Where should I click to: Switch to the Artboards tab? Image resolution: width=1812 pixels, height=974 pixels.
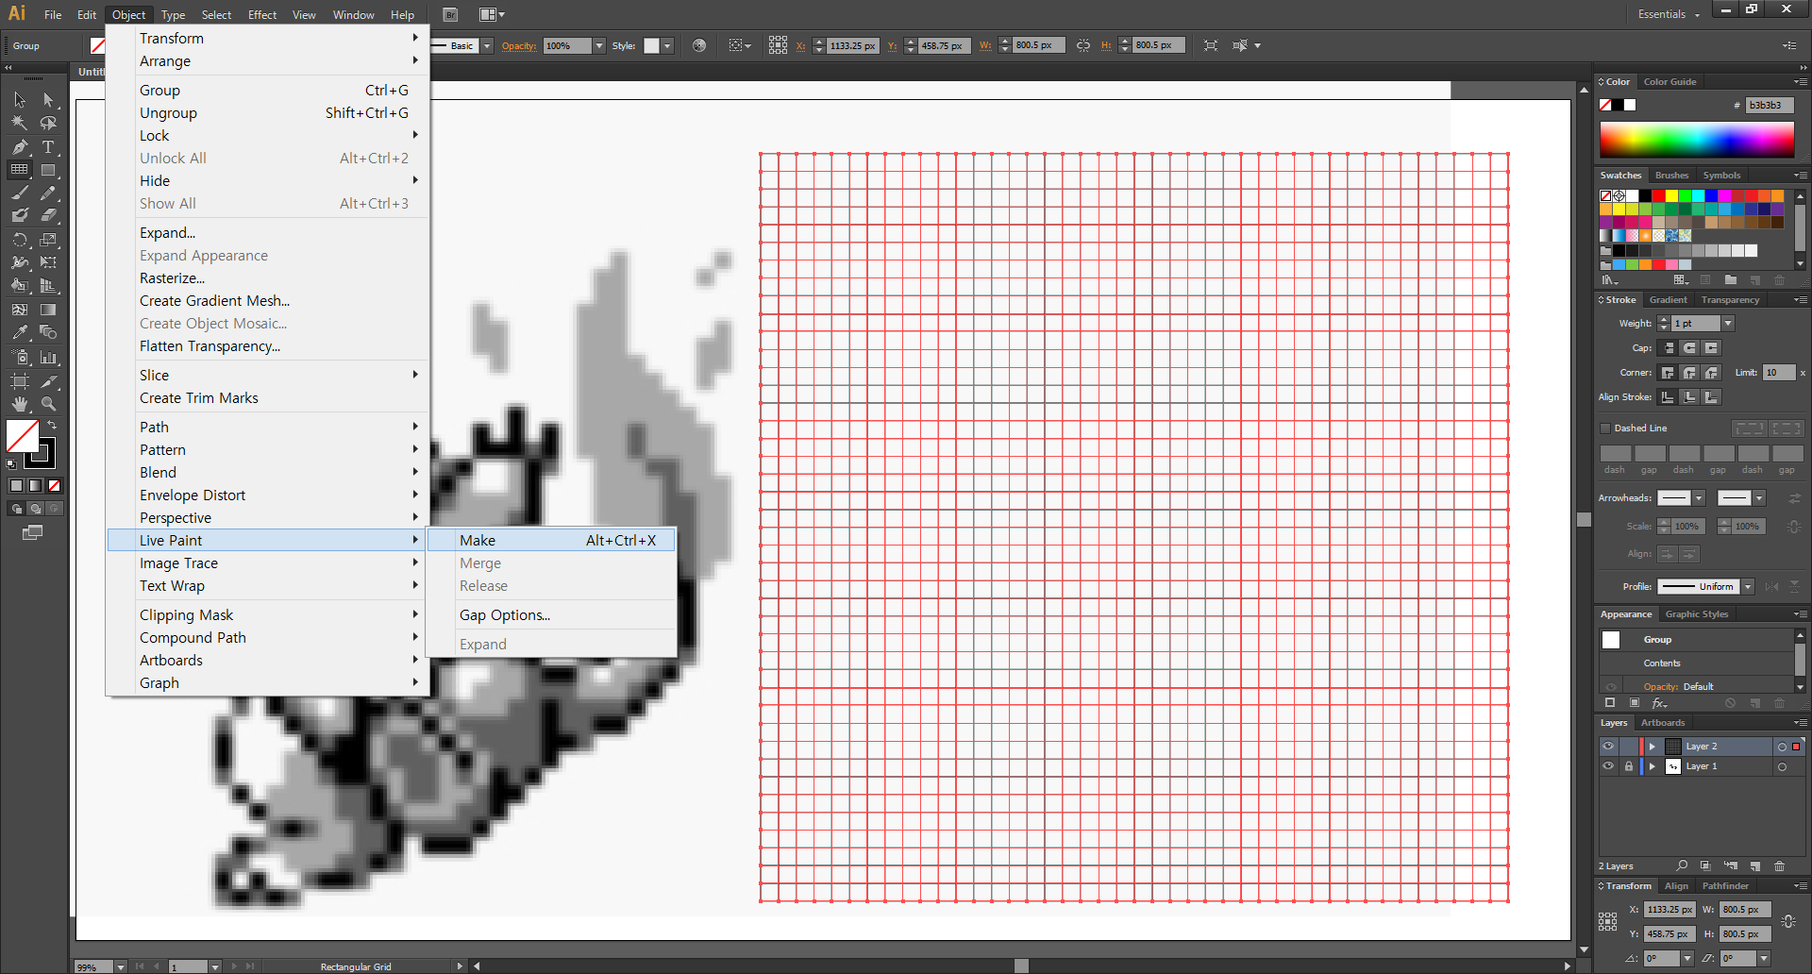(1663, 723)
